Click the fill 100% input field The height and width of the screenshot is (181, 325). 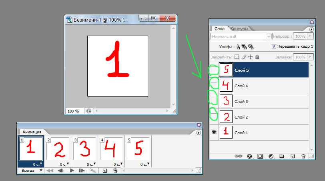pyautogui.click(x=300, y=57)
